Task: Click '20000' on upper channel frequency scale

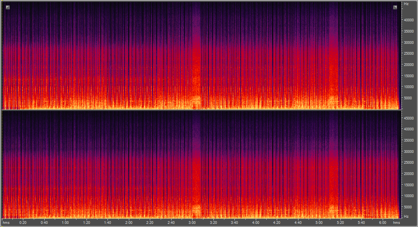Action: tap(409, 65)
